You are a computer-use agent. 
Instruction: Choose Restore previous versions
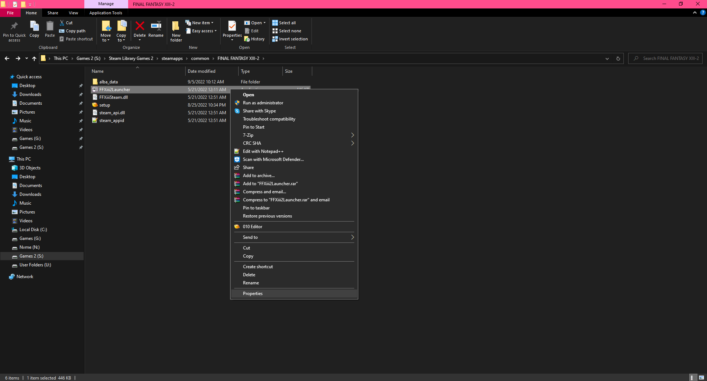coord(294,216)
